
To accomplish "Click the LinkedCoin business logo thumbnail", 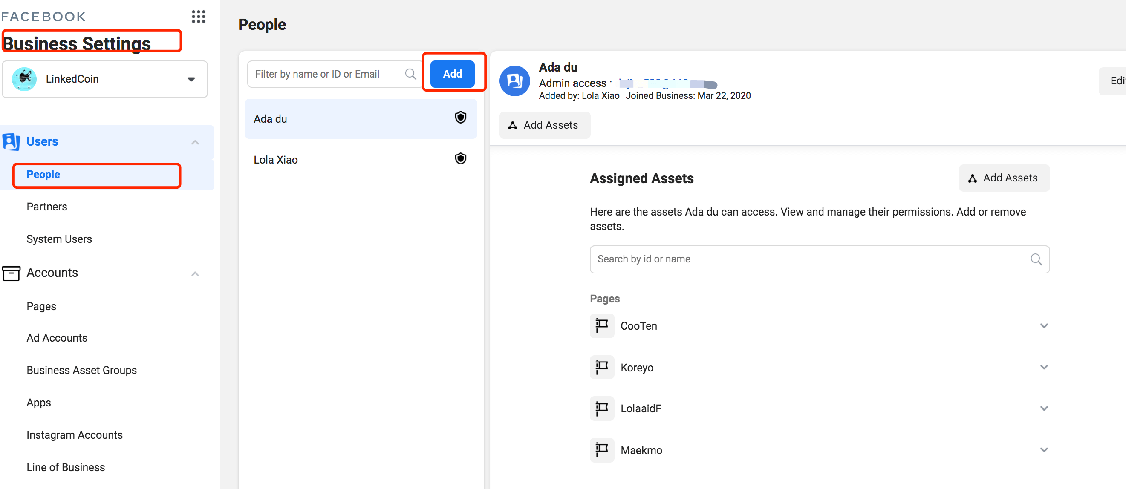I will pyautogui.click(x=24, y=79).
